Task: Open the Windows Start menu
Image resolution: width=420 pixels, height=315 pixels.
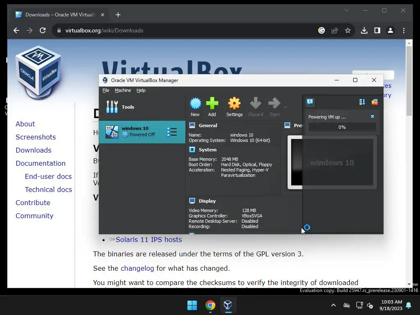Action: tap(192, 305)
